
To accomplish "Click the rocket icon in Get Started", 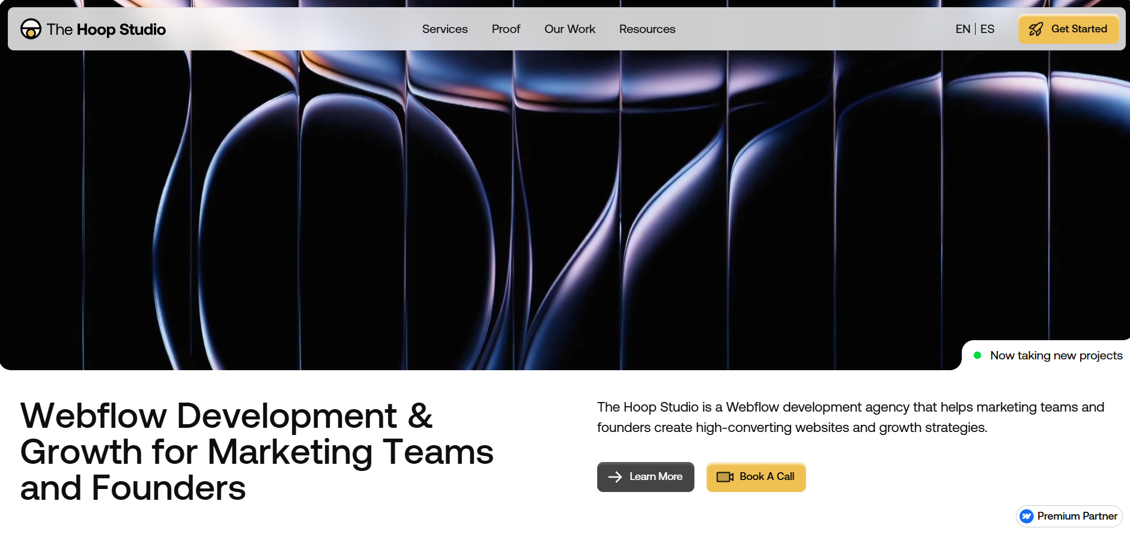I will [1036, 29].
